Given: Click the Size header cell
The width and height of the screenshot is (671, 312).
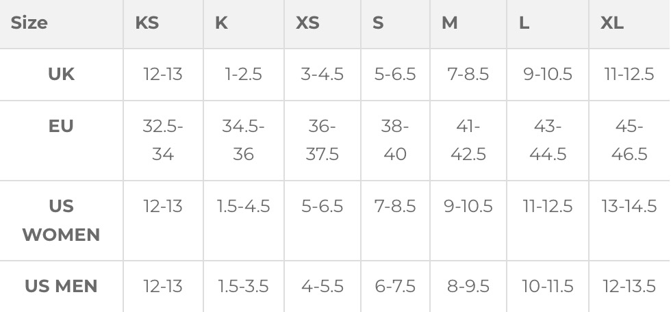Looking at the screenshot, I should pyautogui.click(x=29, y=23).
